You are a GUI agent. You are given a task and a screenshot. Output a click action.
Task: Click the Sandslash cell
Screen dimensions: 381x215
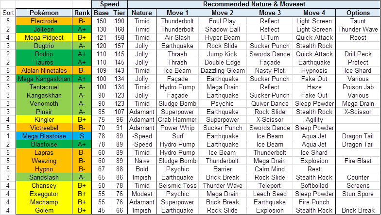tap(44, 178)
